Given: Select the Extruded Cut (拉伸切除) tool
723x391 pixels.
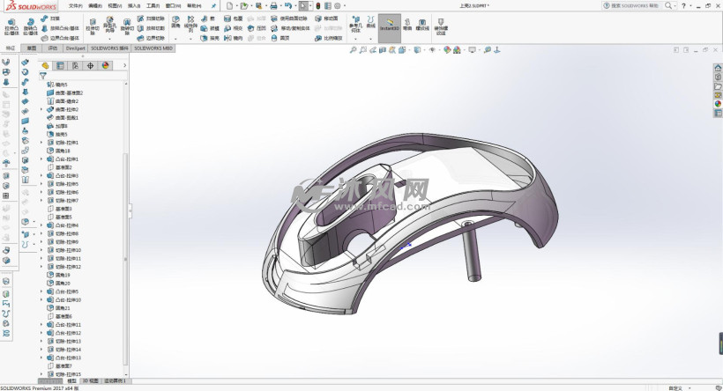Looking at the screenshot, I should tap(93, 27).
